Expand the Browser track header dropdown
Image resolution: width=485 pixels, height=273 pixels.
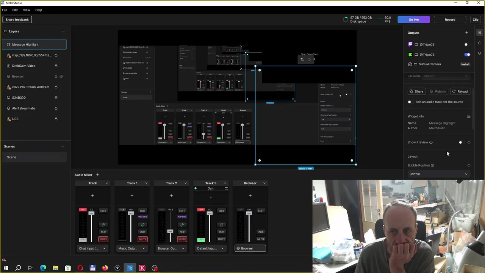[x=264, y=183]
